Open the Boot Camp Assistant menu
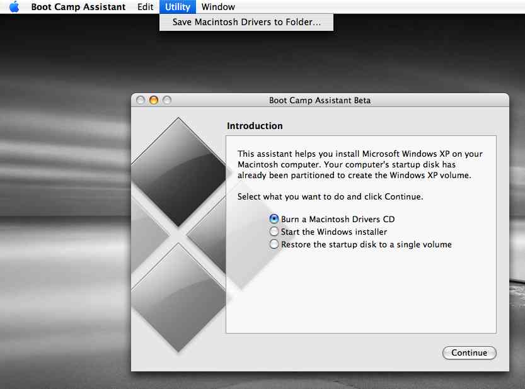 click(78, 7)
